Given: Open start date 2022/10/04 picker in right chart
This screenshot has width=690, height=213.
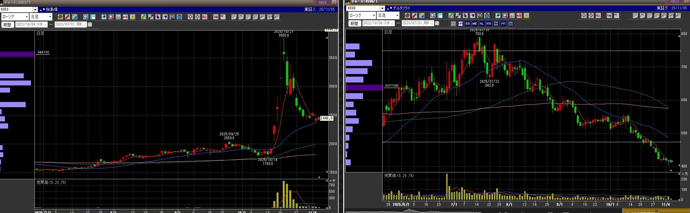Looking at the screenshot, I should coord(392,23).
